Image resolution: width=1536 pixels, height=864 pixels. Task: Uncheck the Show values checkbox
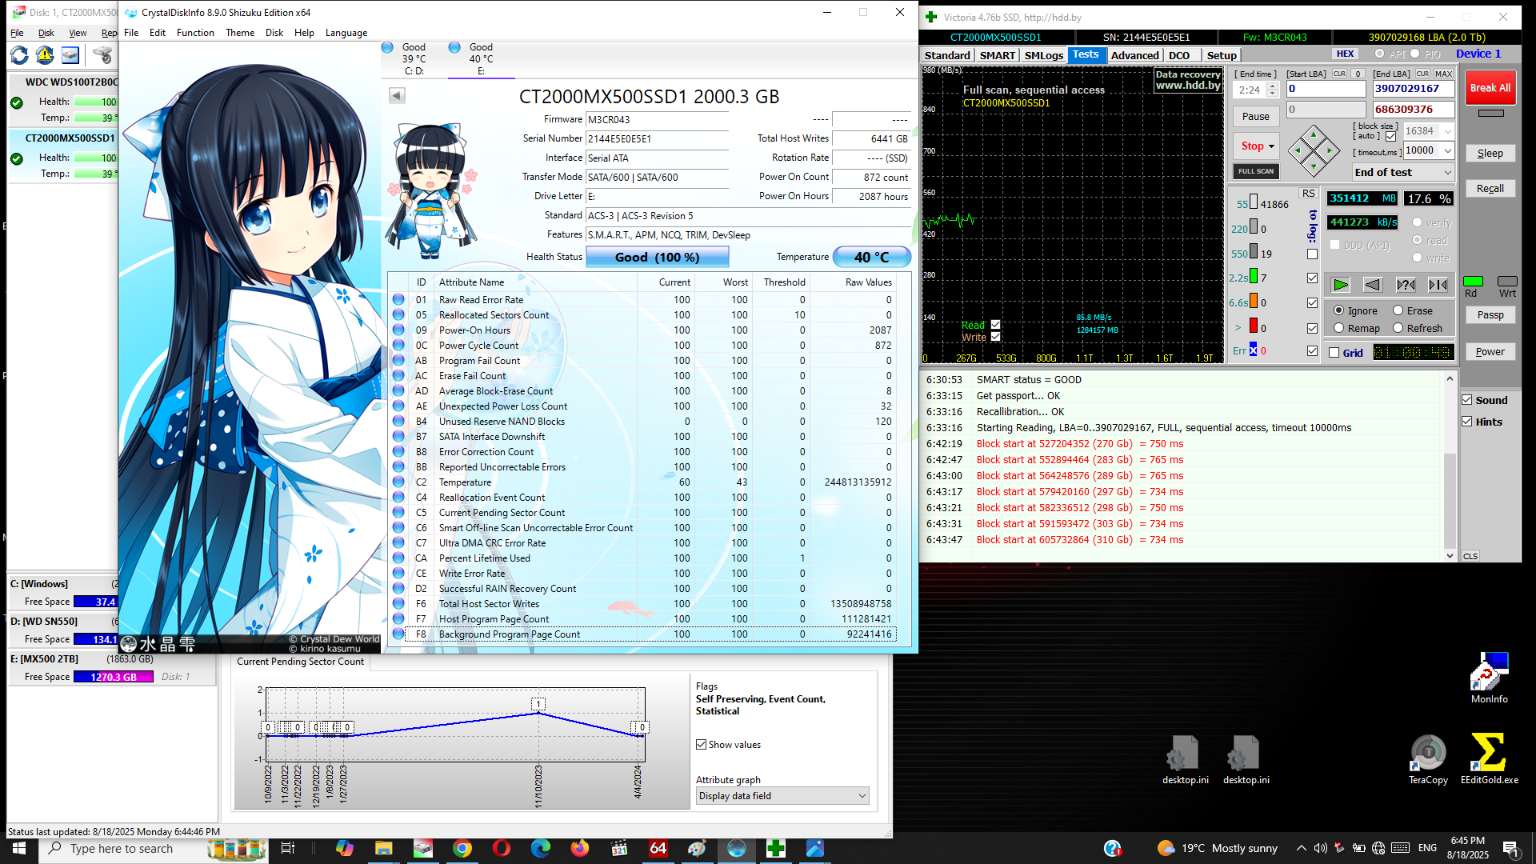702,745
